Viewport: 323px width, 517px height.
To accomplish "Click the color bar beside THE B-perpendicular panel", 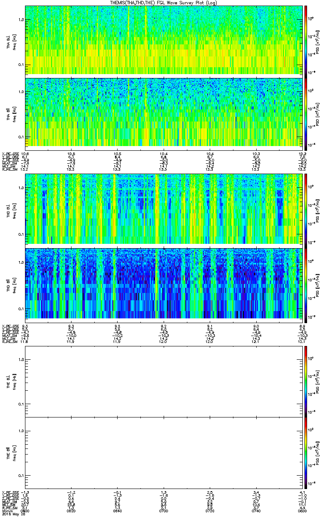I will [306, 382].
